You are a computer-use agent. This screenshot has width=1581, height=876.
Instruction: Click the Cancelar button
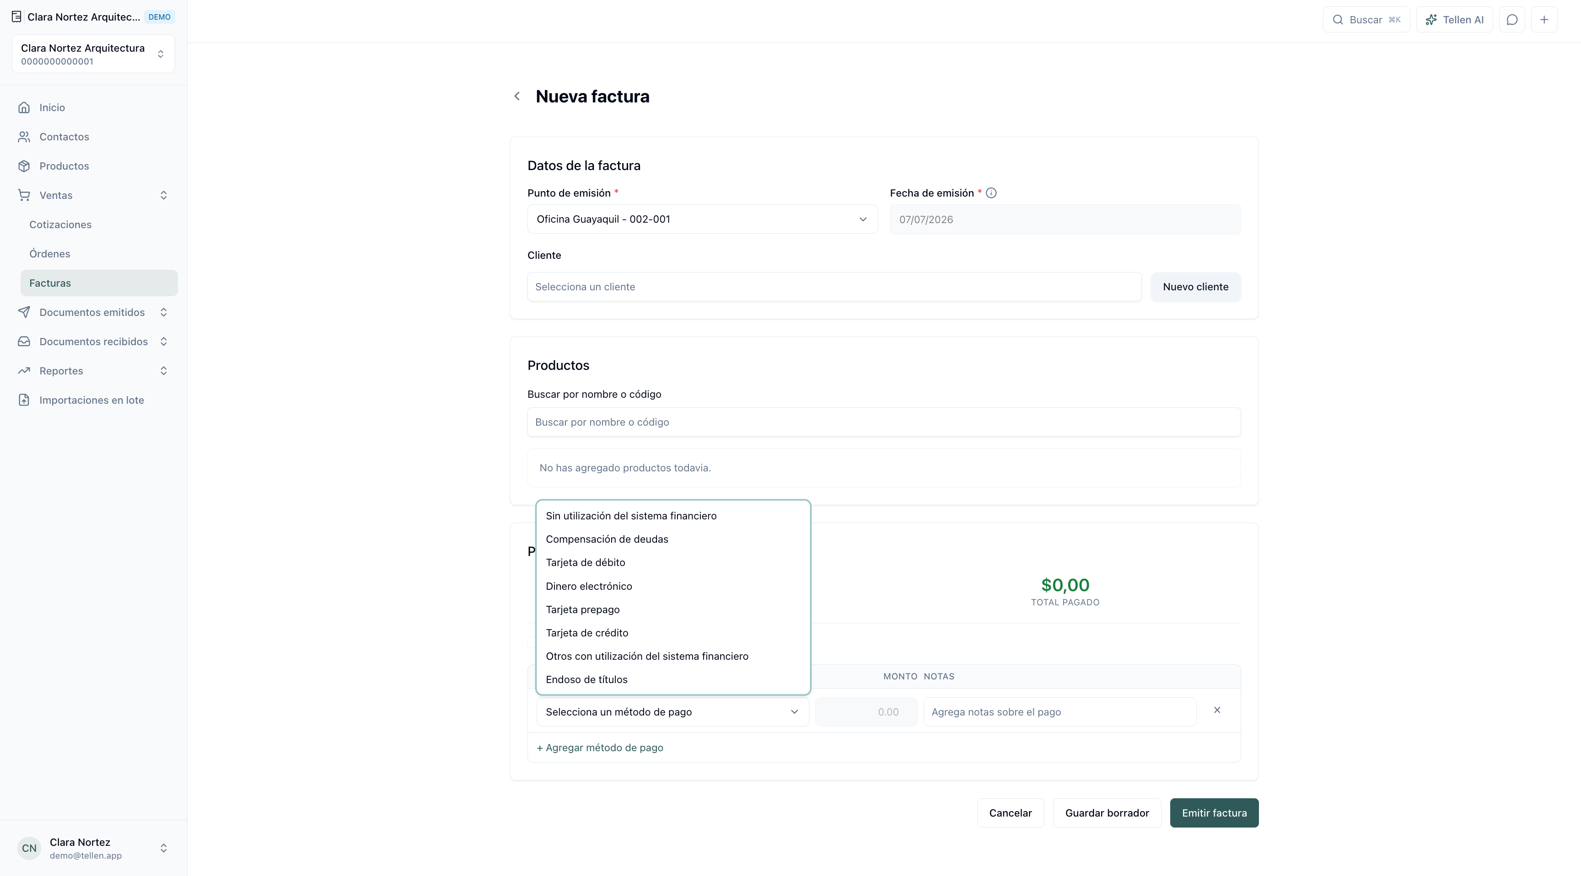click(x=1010, y=813)
